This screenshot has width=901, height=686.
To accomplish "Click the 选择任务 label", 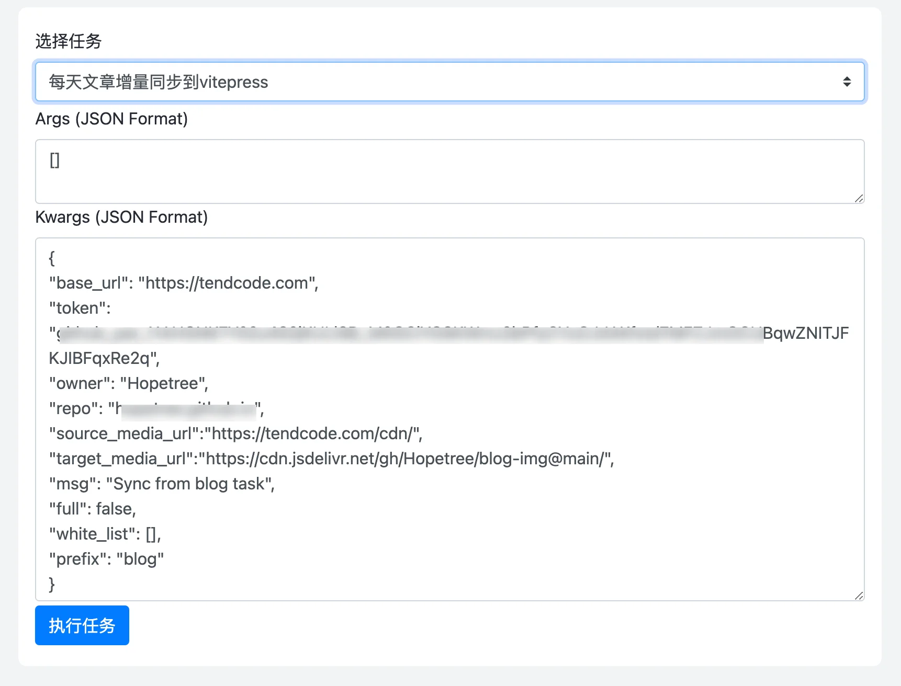I will coord(69,41).
